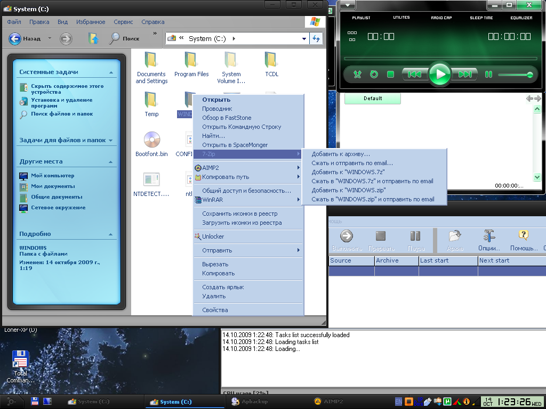Adjust the AIMP volume slider
The height and width of the screenshot is (409, 546).
point(515,75)
